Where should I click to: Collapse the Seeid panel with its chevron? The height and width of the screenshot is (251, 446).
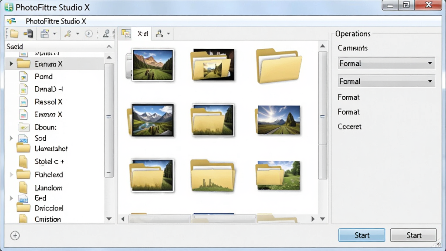point(109,47)
